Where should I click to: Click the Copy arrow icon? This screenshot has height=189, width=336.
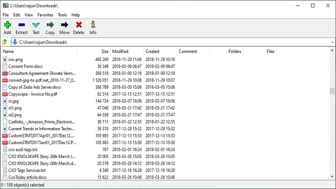pos(50,25)
